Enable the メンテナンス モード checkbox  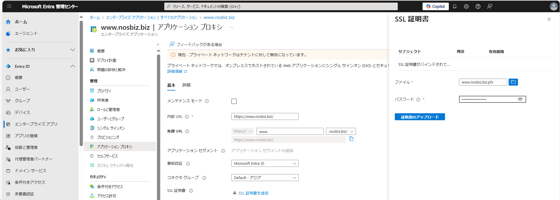[234, 101]
